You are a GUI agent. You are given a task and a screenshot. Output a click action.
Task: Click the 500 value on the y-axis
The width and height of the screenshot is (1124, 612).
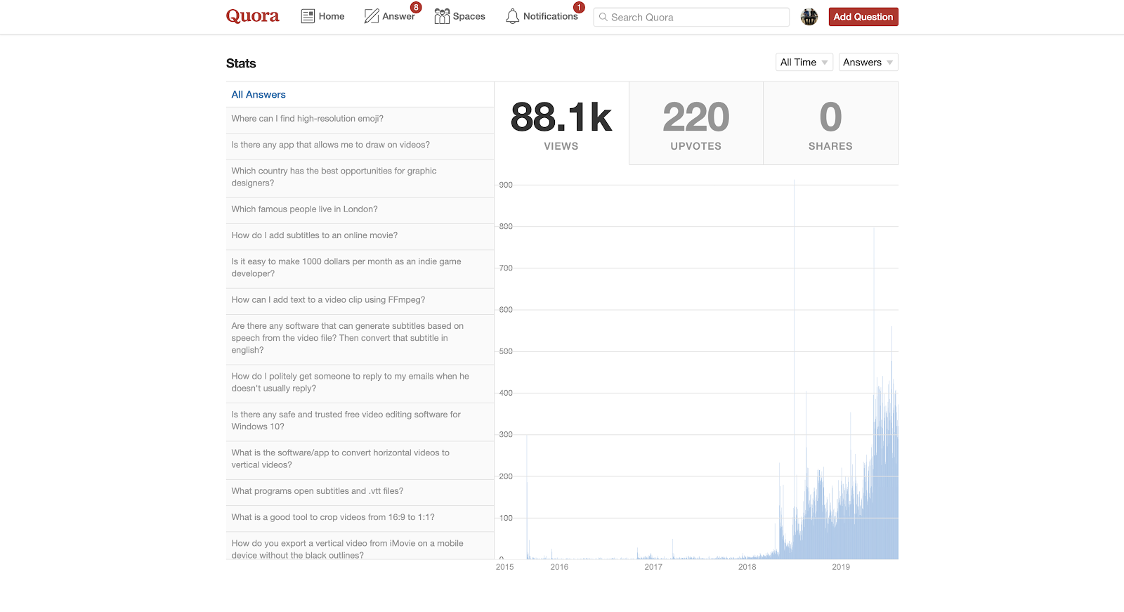coord(506,351)
